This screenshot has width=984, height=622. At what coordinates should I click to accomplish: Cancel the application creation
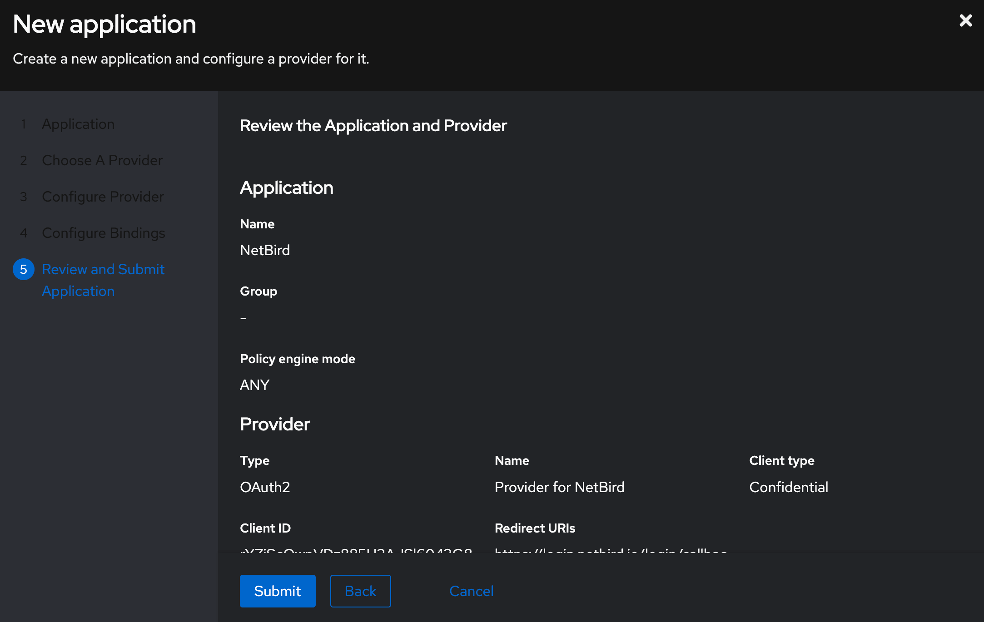tap(471, 591)
